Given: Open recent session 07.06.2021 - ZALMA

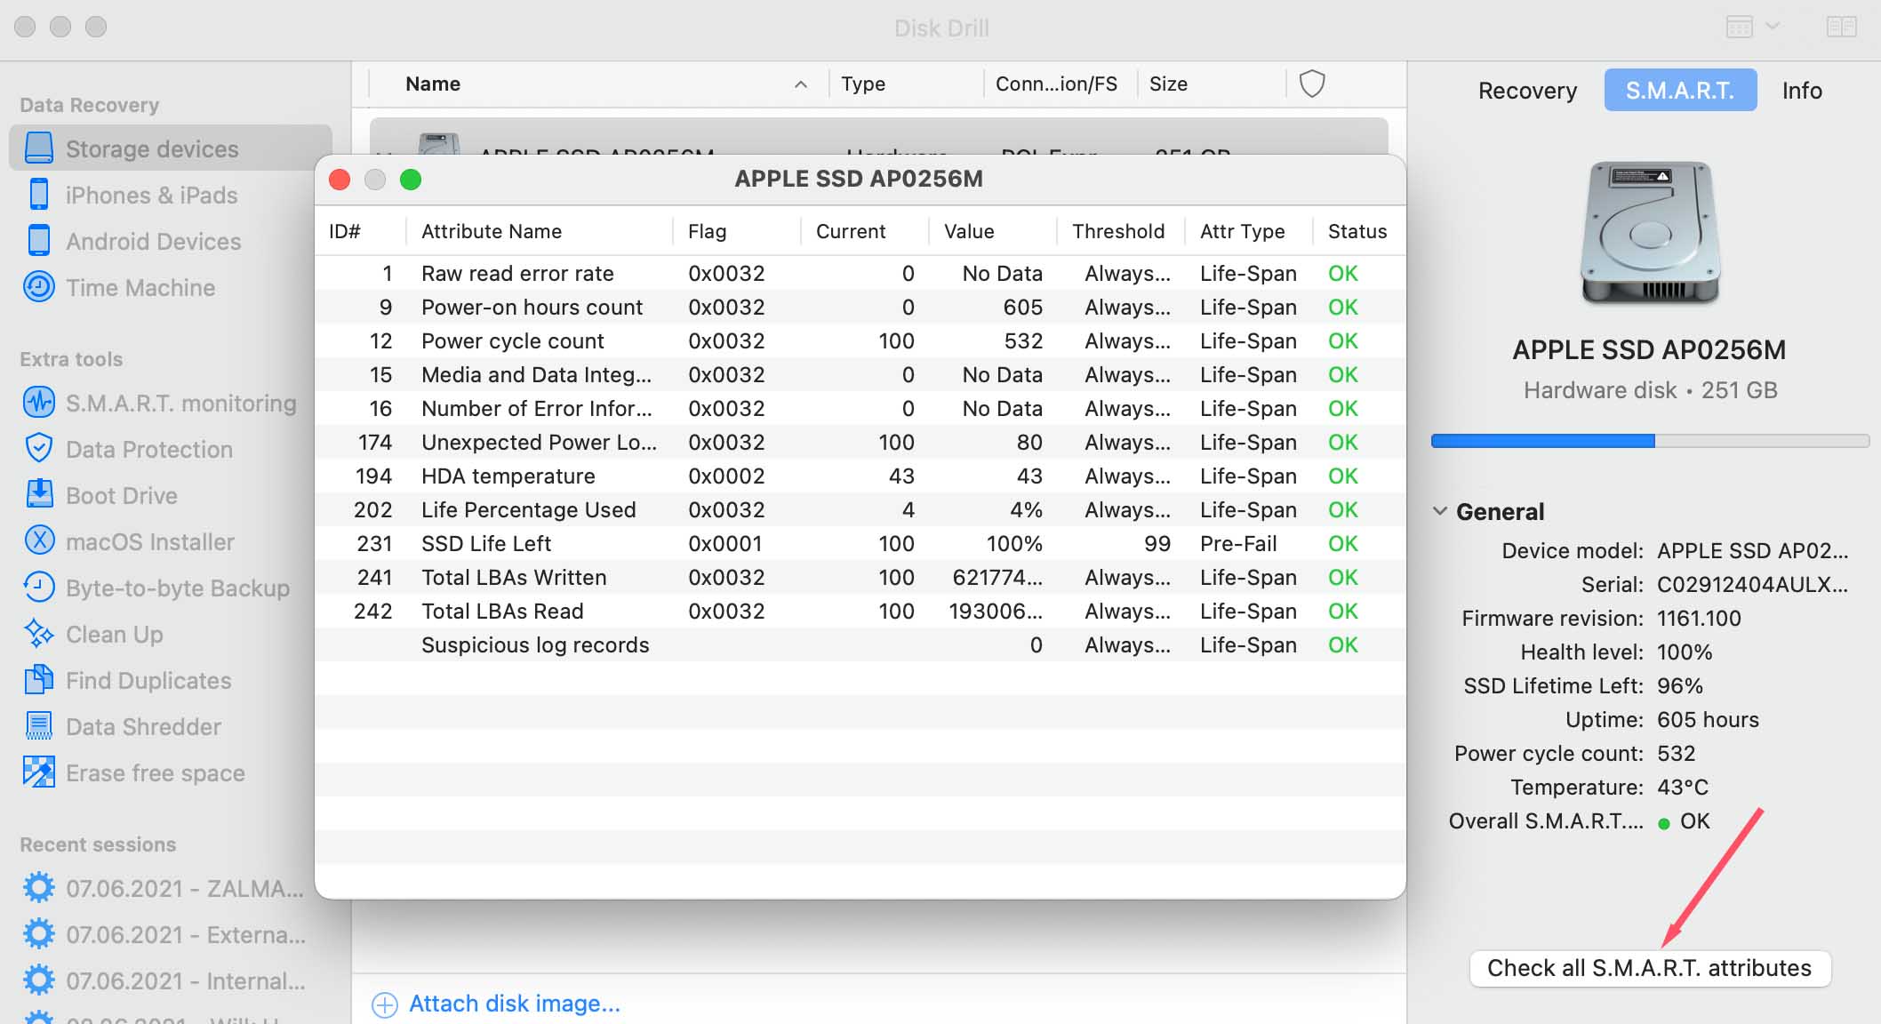Looking at the screenshot, I should coord(164,888).
